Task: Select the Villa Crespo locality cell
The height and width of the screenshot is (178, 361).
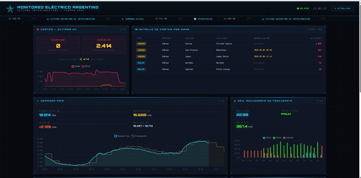Action: coord(224,69)
